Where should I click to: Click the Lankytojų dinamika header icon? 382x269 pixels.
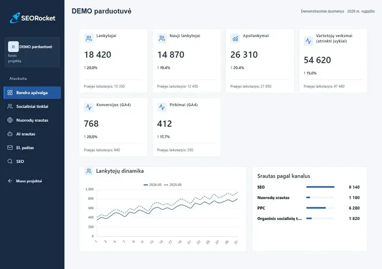[89, 171]
